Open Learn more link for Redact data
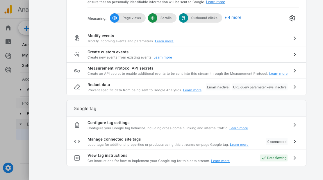 point(192,90)
